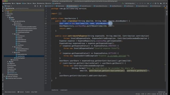This screenshot has width=170, height=95.
Task: Expand External Libraries node
Action: click(5, 76)
